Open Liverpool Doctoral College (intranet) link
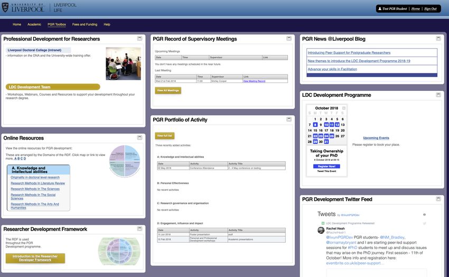449x277 pixels. 34,50
